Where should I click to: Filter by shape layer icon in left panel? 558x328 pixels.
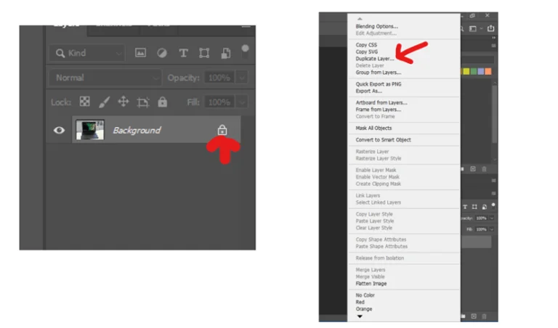click(204, 53)
